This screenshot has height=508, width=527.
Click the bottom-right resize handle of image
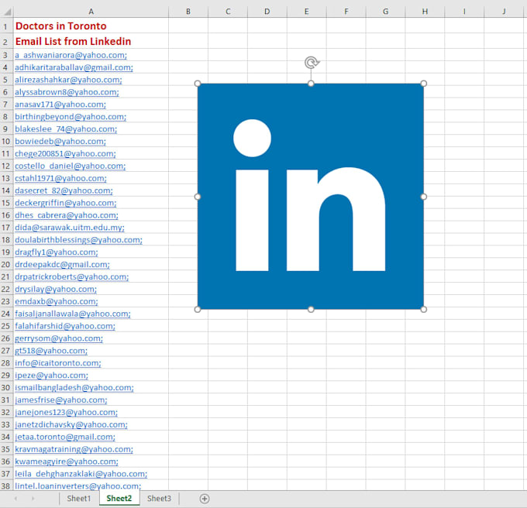point(423,309)
